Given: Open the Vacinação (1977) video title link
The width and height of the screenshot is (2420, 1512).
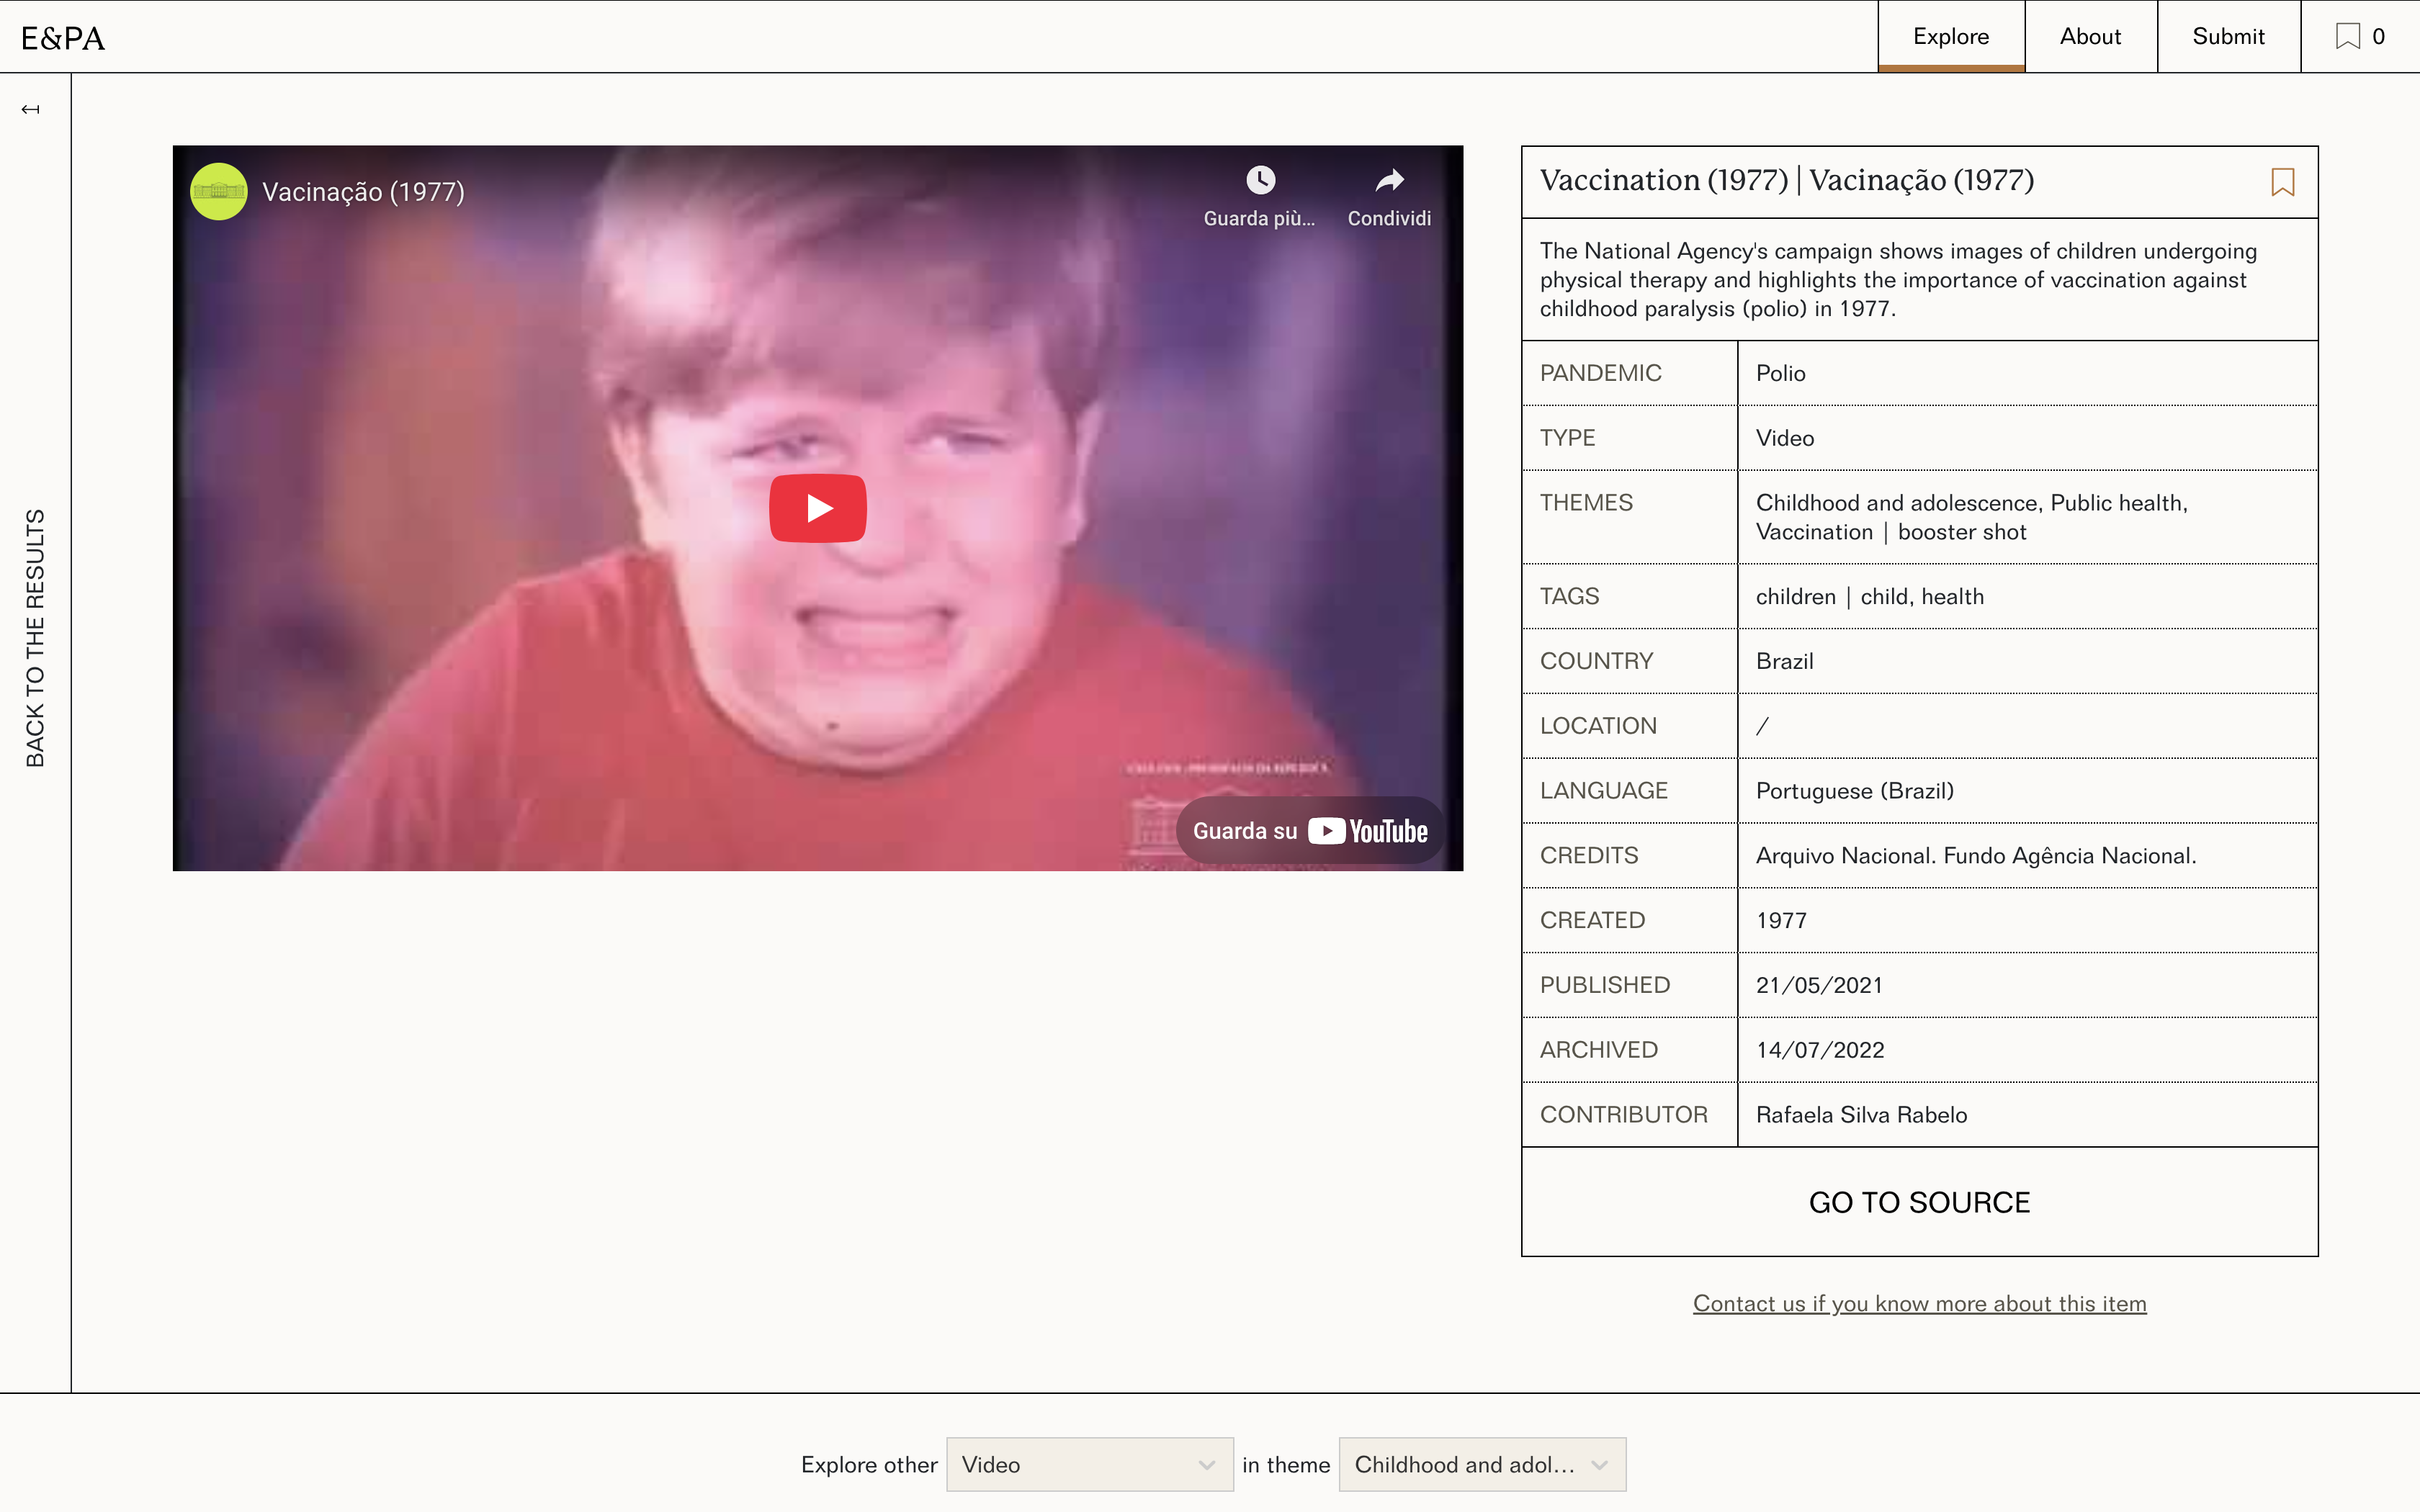Looking at the screenshot, I should 363,192.
